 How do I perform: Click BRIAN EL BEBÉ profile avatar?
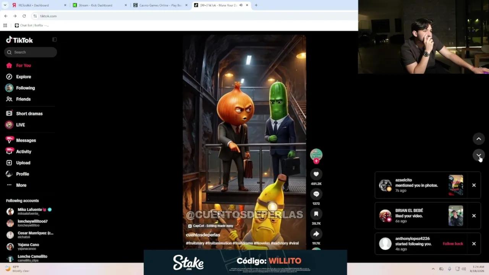[385, 216]
